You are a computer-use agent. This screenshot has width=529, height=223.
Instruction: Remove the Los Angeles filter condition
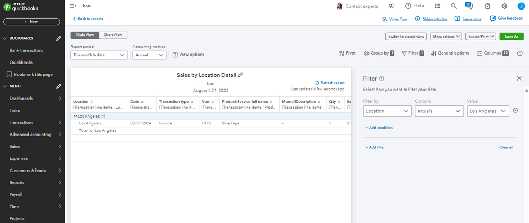[x=515, y=111]
